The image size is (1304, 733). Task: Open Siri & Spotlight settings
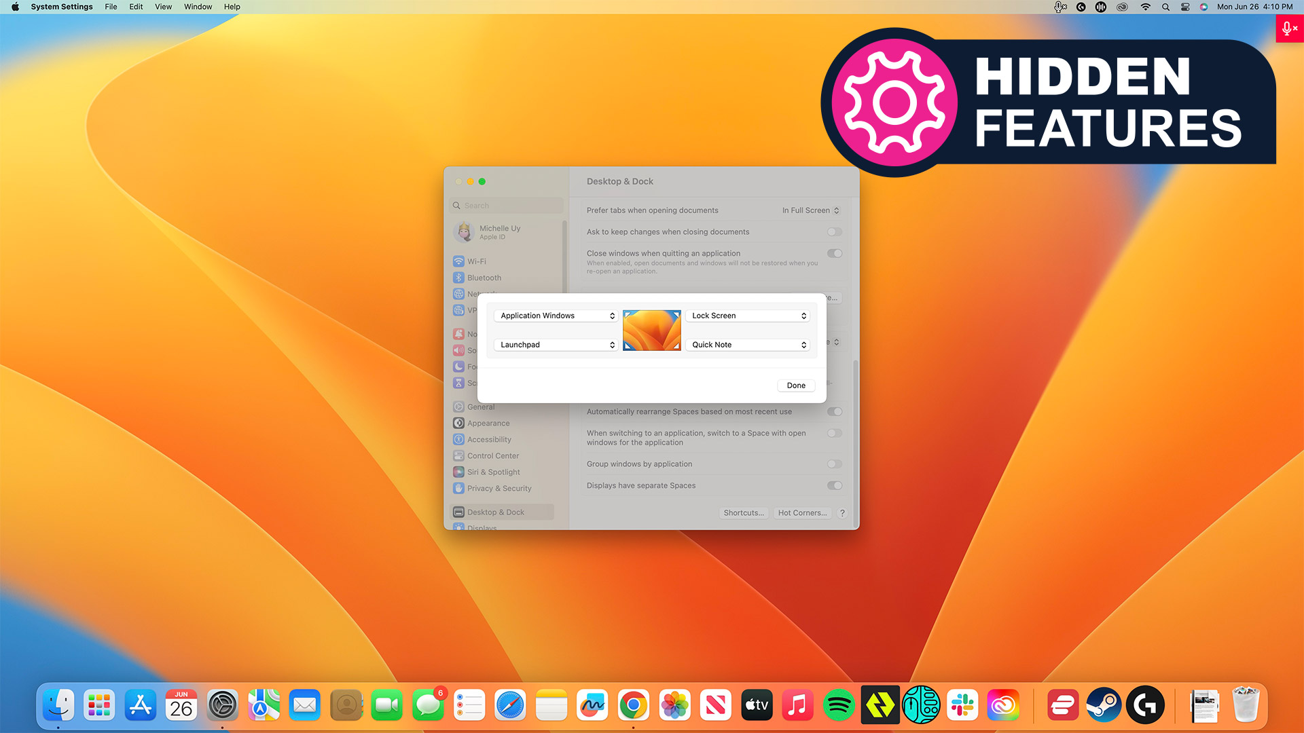(492, 472)
